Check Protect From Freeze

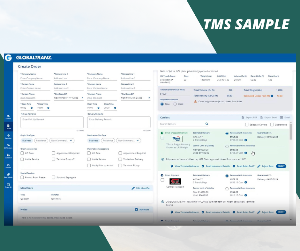22,177
